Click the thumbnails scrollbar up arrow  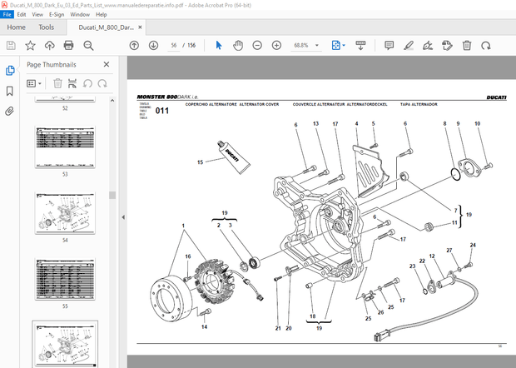tap(112, 101)
